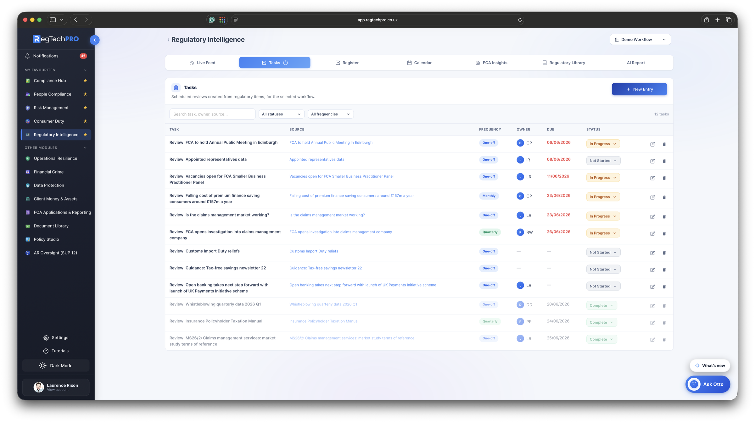Open Tutorials in the sidebar
This screenshot has width=755, height=423.
[x=56, y=351]
